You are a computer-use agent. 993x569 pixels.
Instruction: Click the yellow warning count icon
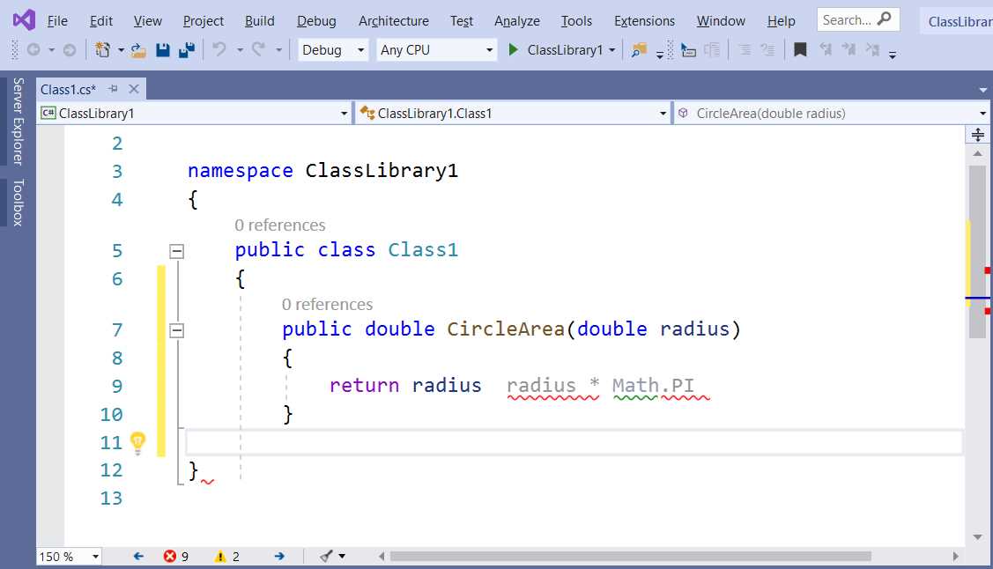click(220, 557)
